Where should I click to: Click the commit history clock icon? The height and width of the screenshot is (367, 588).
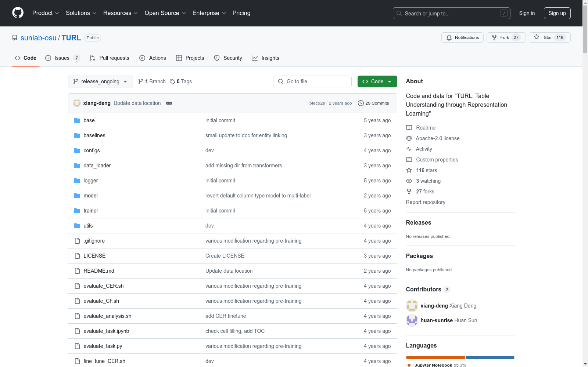coord(361,103)
